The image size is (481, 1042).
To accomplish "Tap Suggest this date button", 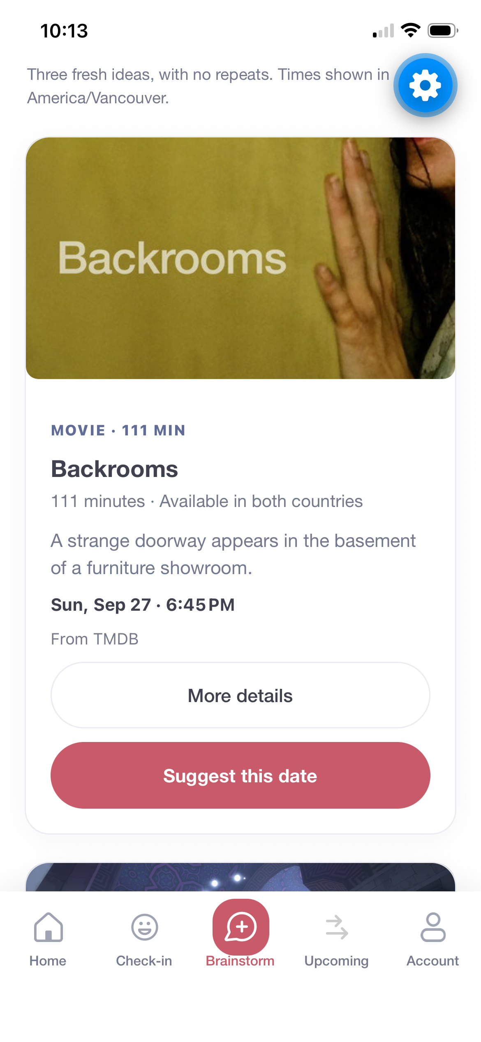I will coord(240,775).
